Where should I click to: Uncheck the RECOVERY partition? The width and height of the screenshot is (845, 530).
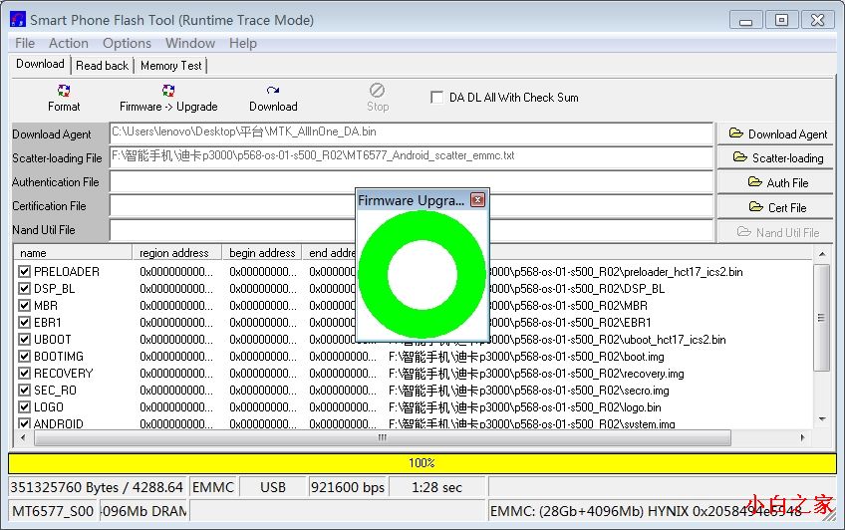[x=24, y=373]
